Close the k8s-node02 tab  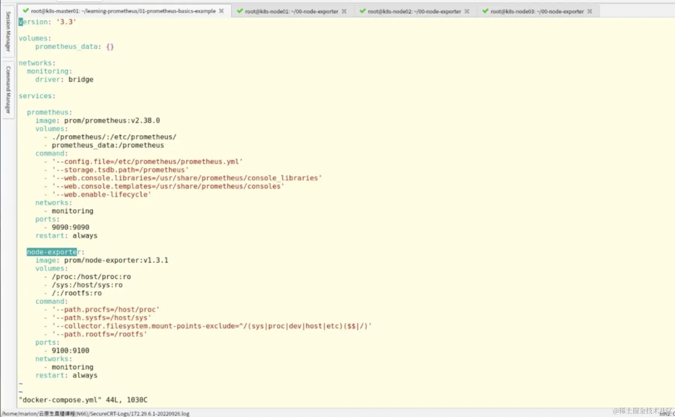[467, 12]
